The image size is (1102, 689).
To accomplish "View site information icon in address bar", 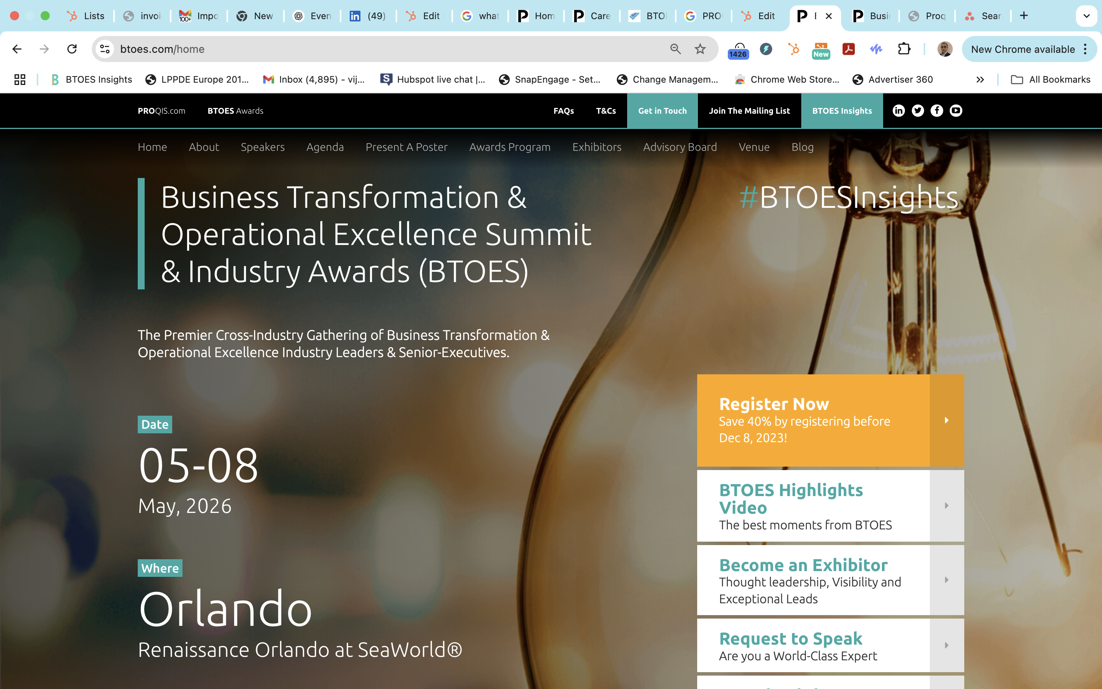I will [105, 49].
